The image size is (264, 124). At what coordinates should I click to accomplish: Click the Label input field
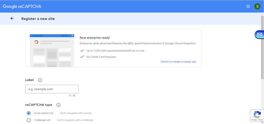pos(52,89)
